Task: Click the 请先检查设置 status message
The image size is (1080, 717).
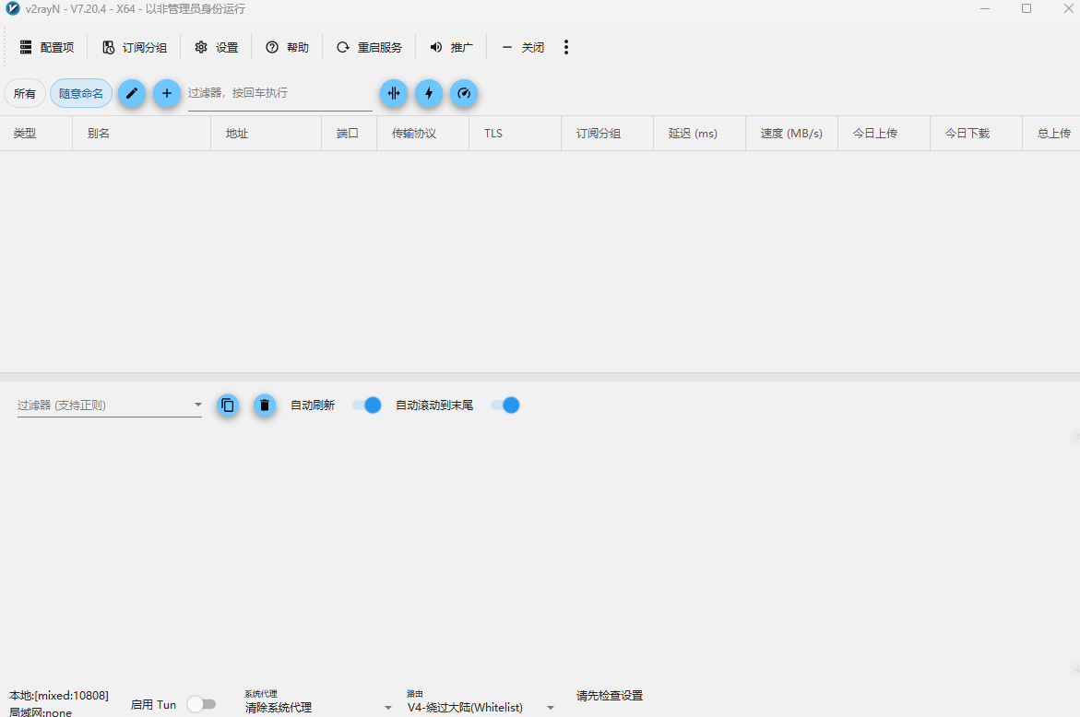Action: pos(610,696)
